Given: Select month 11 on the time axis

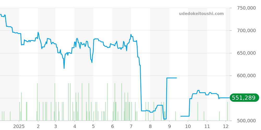Looking at the screenshot, I should coord(207,126).
